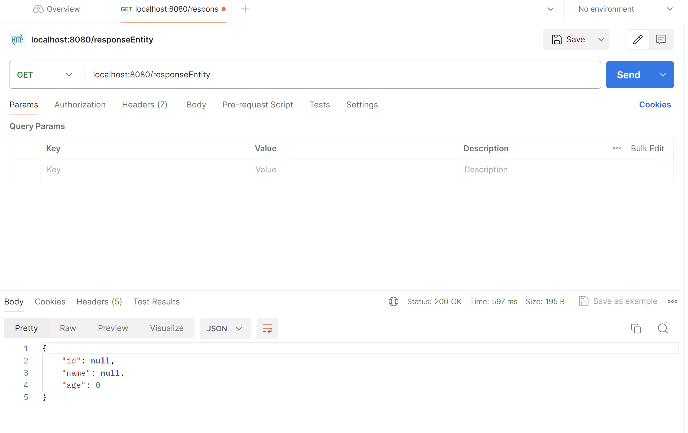Open response options via three-dot menu
This screenshot has width=688, height=433.
[x=673, y=301]
